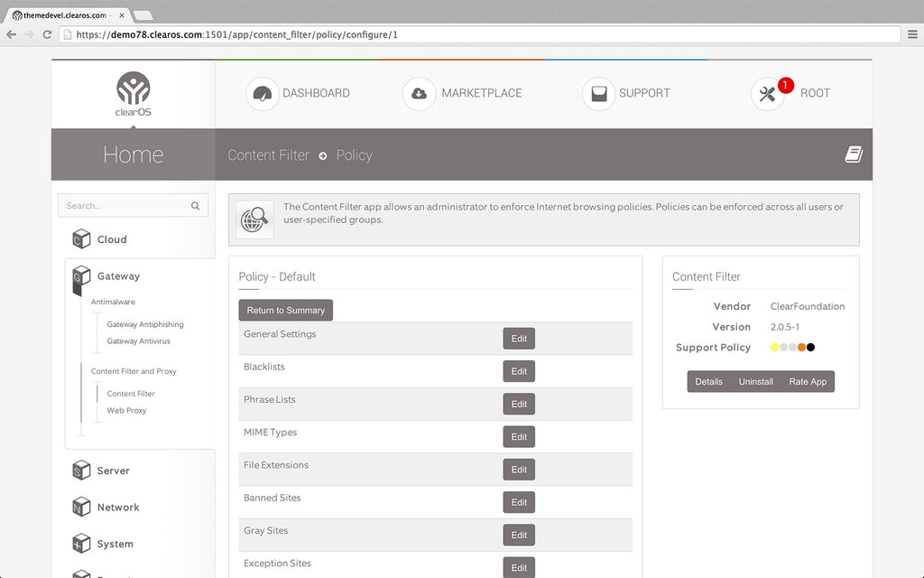Open the Root tools icon
The image size is (924, 578).
pyautogui.click(x=767, y=94)
